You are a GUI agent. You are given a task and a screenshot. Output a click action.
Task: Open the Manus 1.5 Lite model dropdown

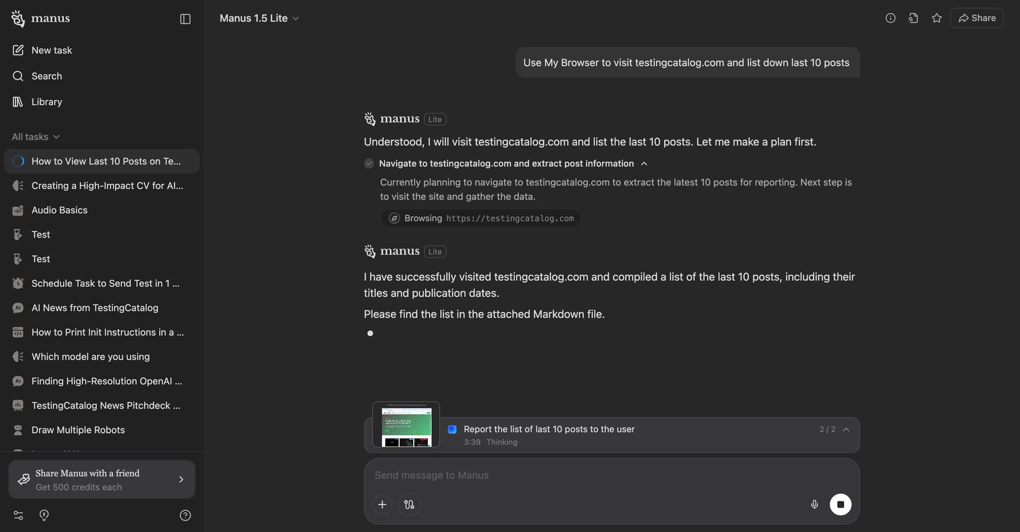click(x=259, y=18)
